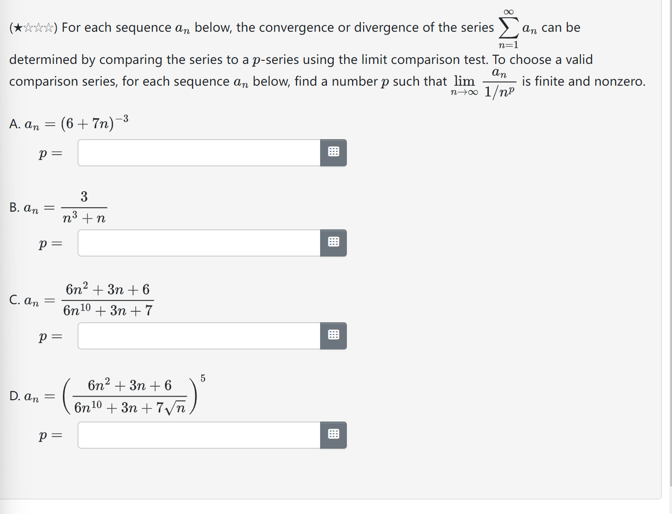This screenshot has height=514, width=672.
Task: Click the first empty difficulty star
Action: point(28,27)
